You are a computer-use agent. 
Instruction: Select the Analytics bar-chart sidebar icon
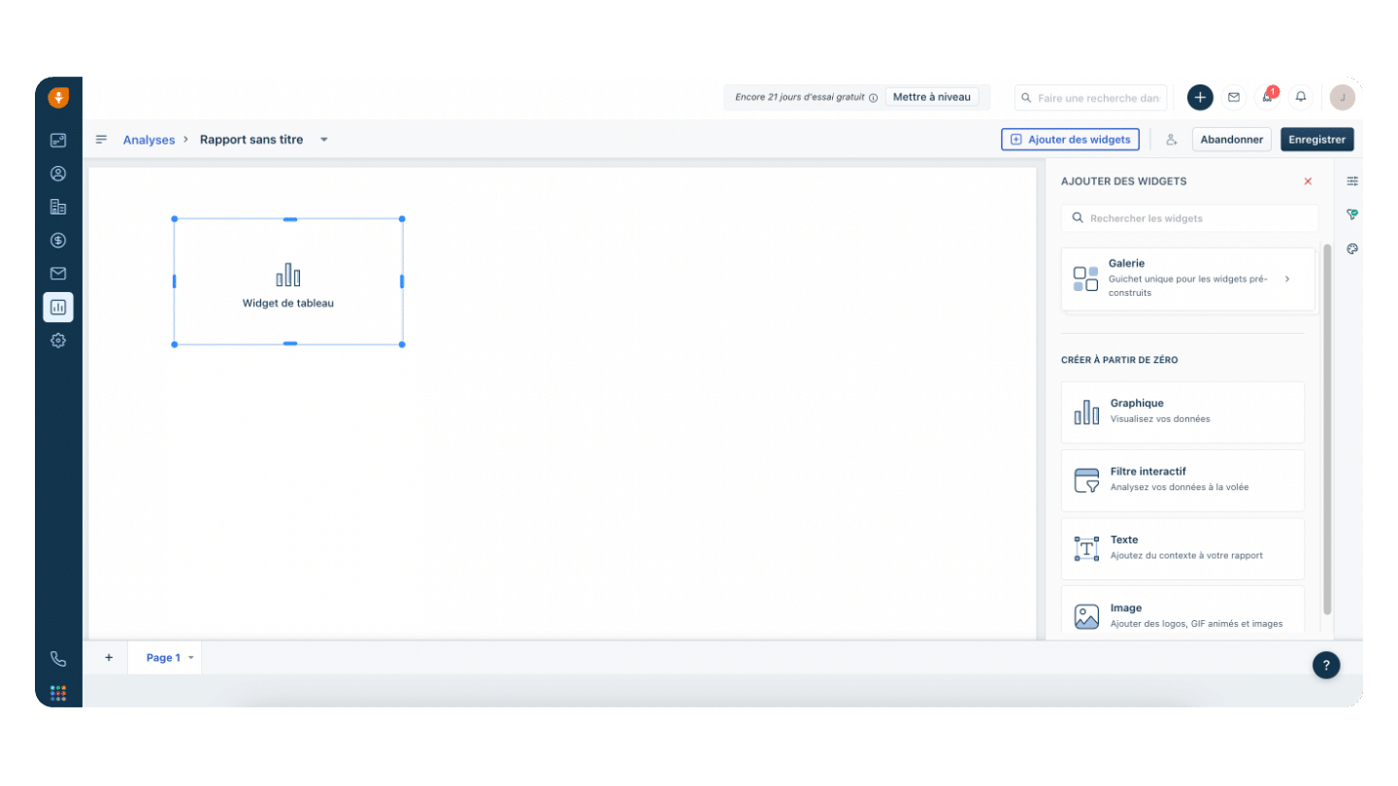[58, 307]
